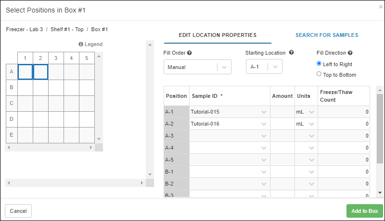Select Left to Right fill direction
Screen dimensions: 385x221
point(319,64)
